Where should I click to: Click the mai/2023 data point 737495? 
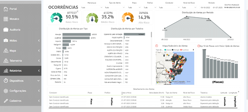(x=187, y=16)
